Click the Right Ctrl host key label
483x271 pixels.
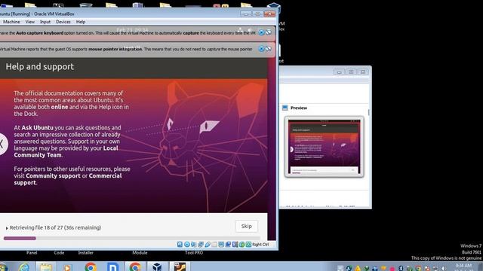(260, 244)
